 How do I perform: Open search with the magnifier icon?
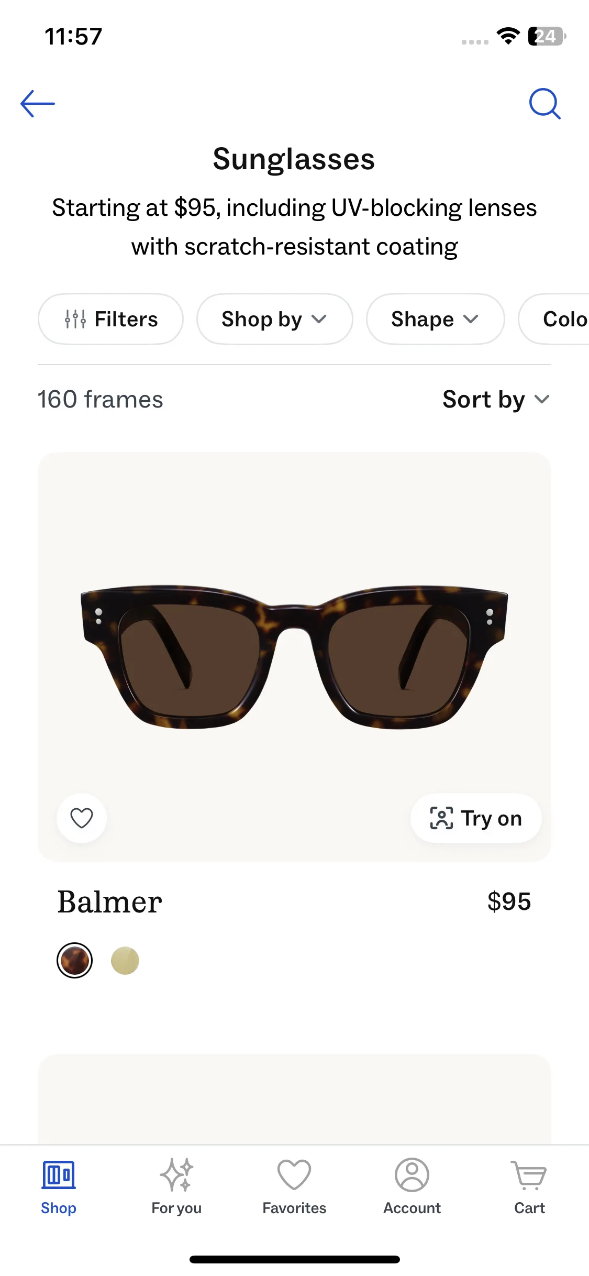click(544, 104)
